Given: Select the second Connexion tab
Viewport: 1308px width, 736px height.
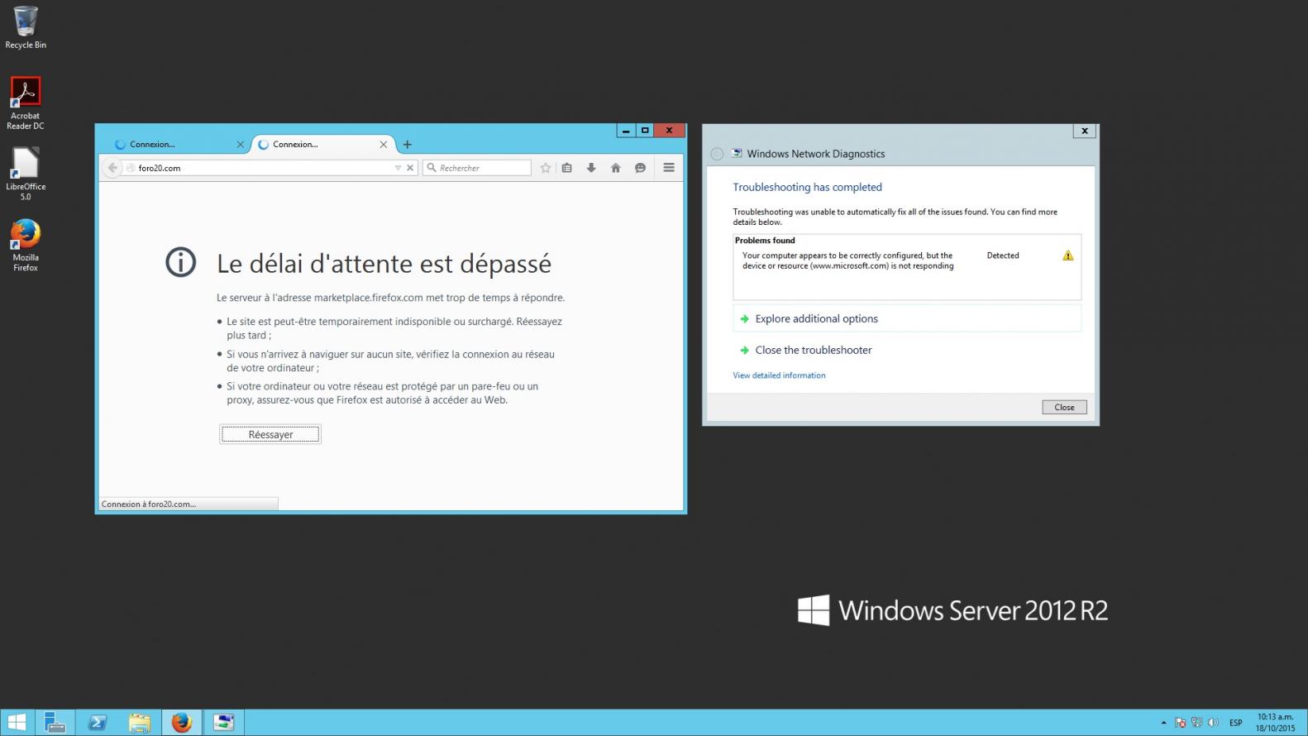Looking at the screenshot, I should [x=321, y=145].
